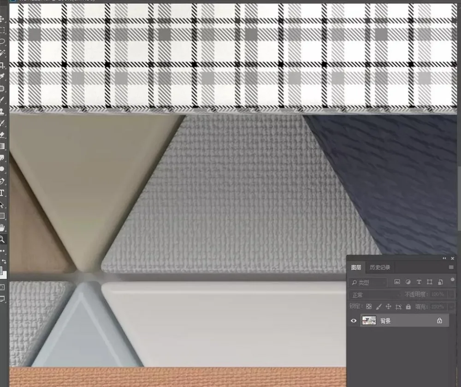Lock artboard nesting in Layers panel
Screen dimensions: 461x387
tap(398, 307)
